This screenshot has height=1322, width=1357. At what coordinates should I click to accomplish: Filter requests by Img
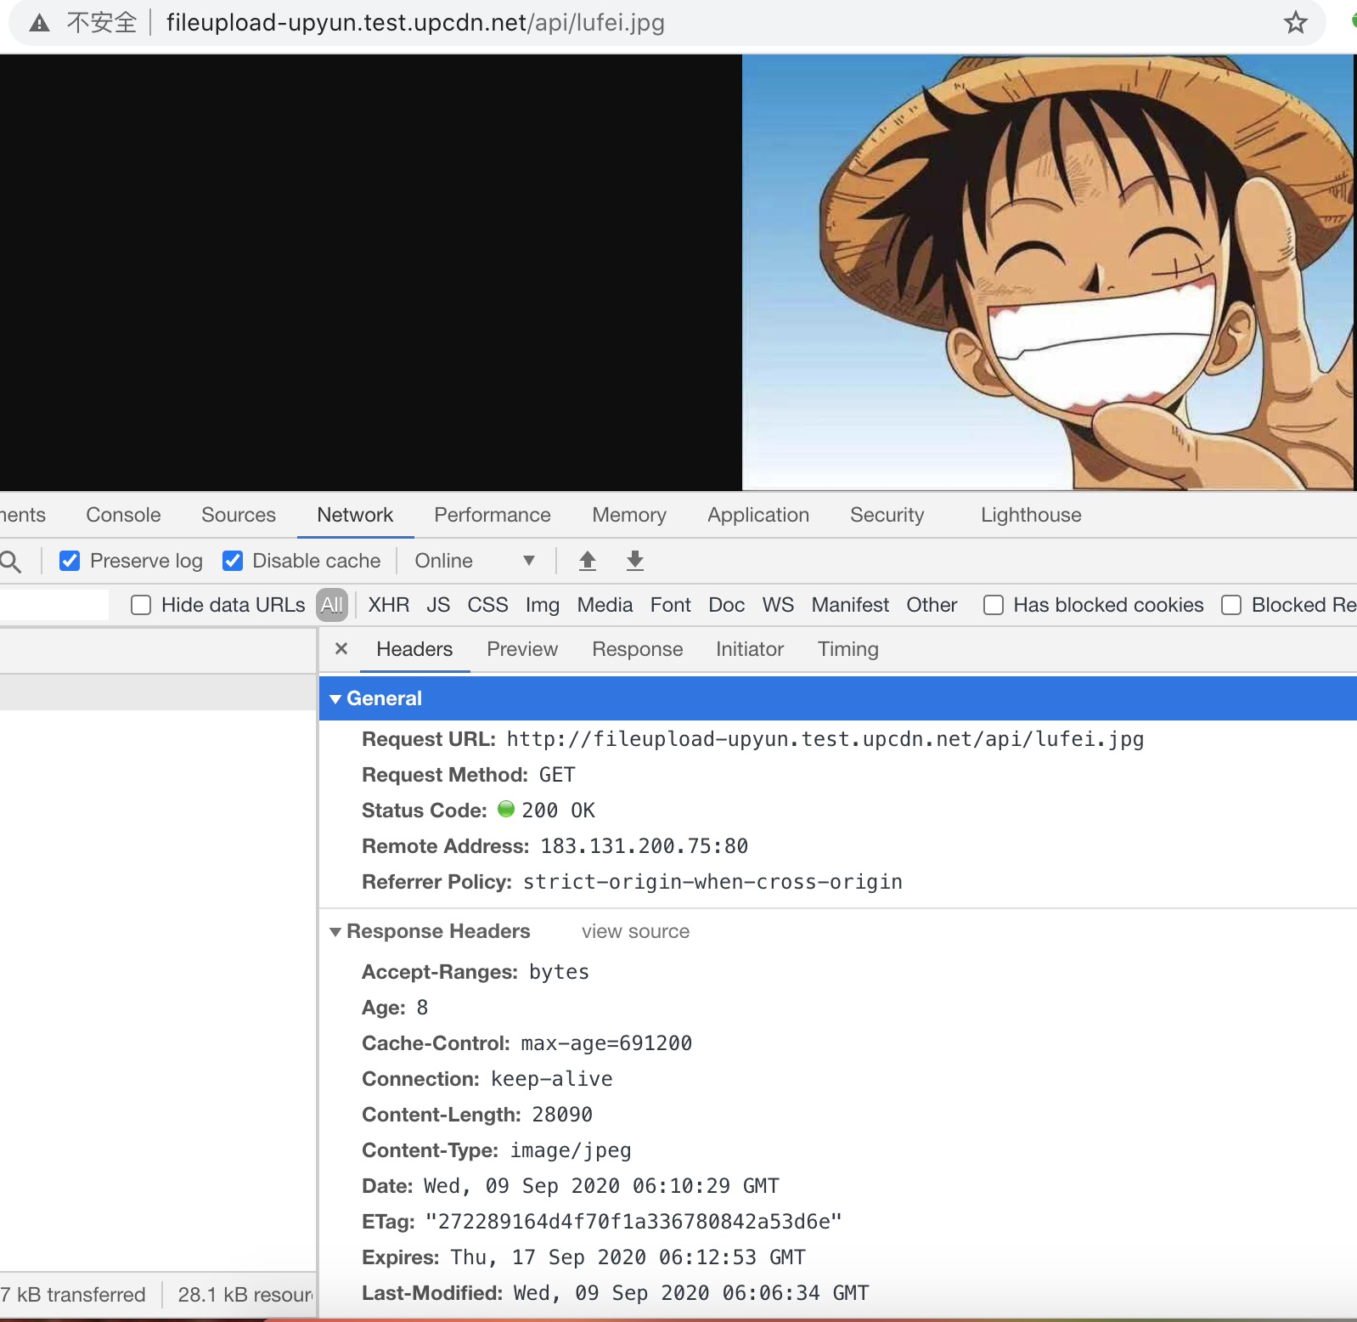[543, 605]
